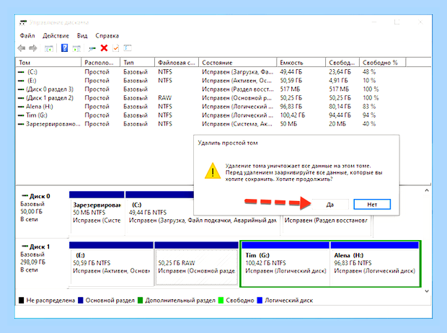Sort by the Том column header
Screen dimensions: 447x333
[x=48, y=63]
